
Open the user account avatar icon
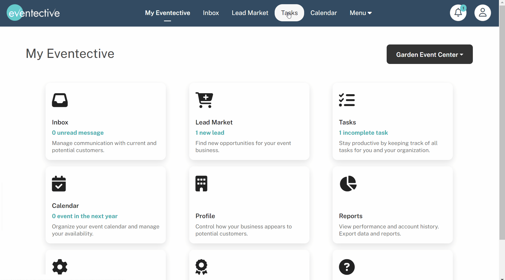point(483,13)
